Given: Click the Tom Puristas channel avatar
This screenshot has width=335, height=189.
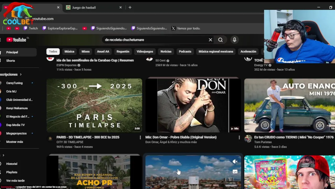Looking at the screenshot, I should [248, 138].
